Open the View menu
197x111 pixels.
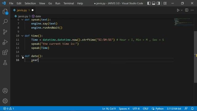(x=42, y=3)
